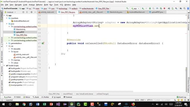The width and height of the screenshot is (190, 107).
Task: Toggle the Device File Explorer side tab
Action: pyautogui.click(x=189, y=85)
